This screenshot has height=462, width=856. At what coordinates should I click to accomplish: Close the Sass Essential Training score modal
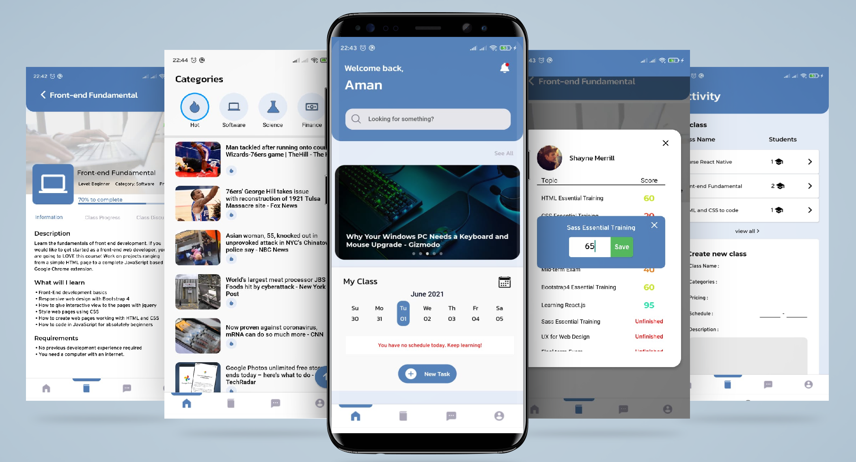click(x=654, y=225)
